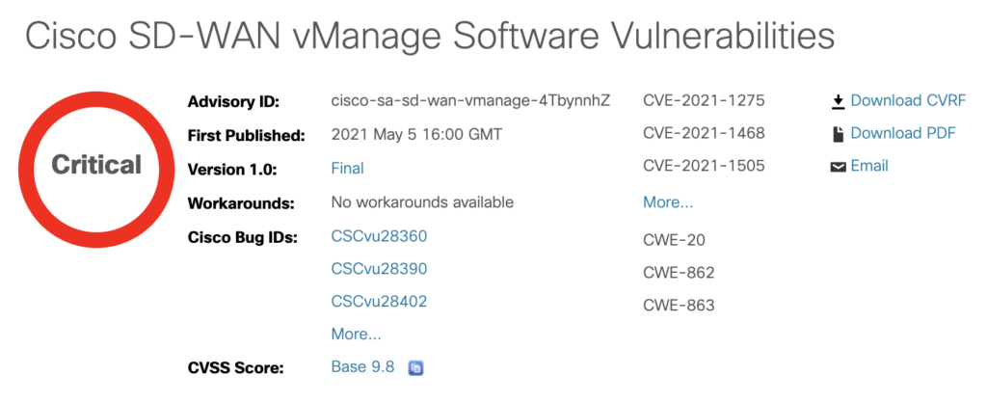Select the CVE-2021-1468 entry

[704, 133]
